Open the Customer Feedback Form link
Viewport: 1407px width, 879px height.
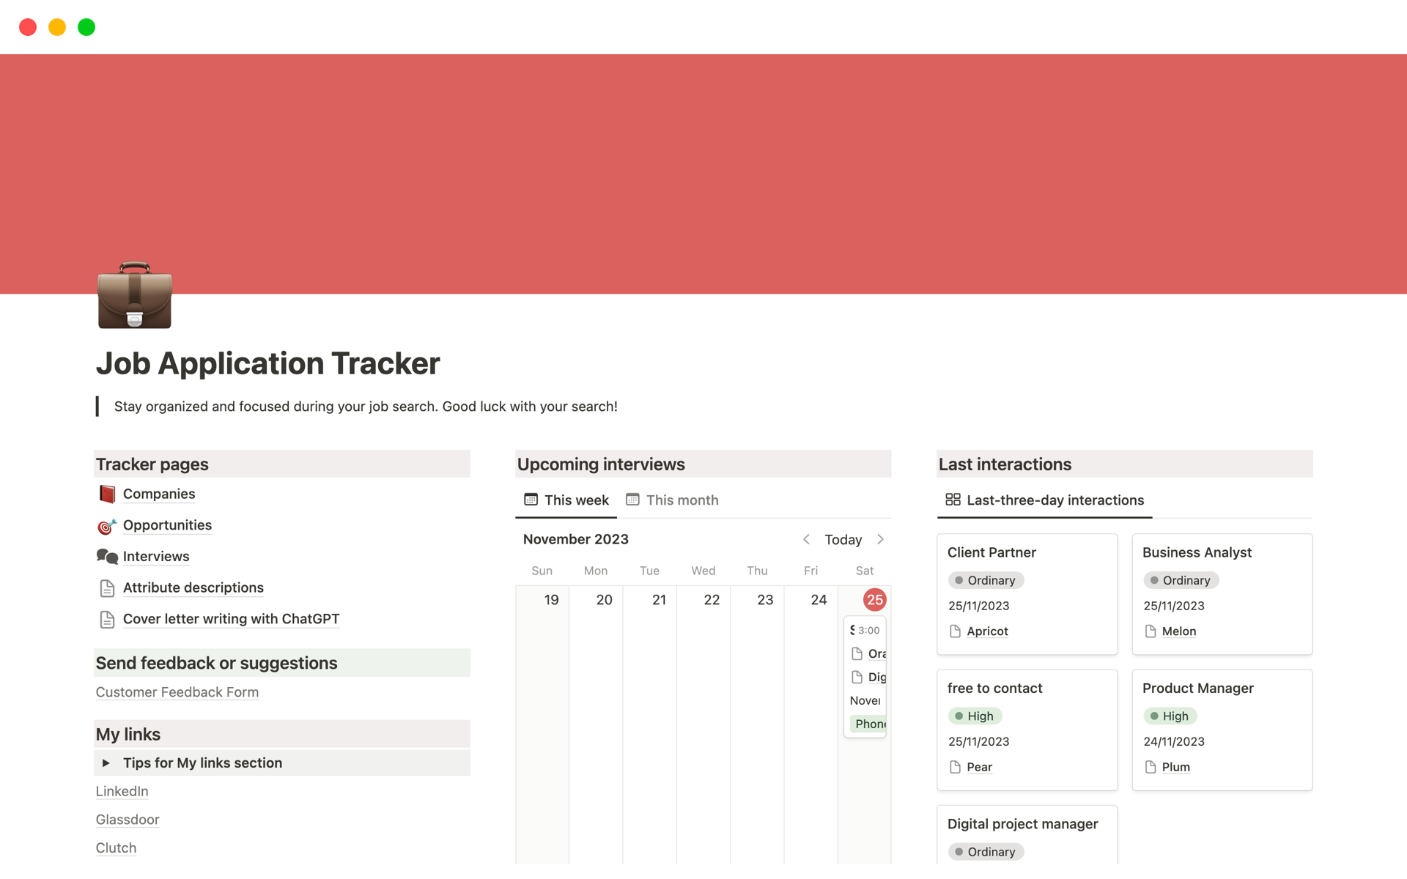coord(177,692)
